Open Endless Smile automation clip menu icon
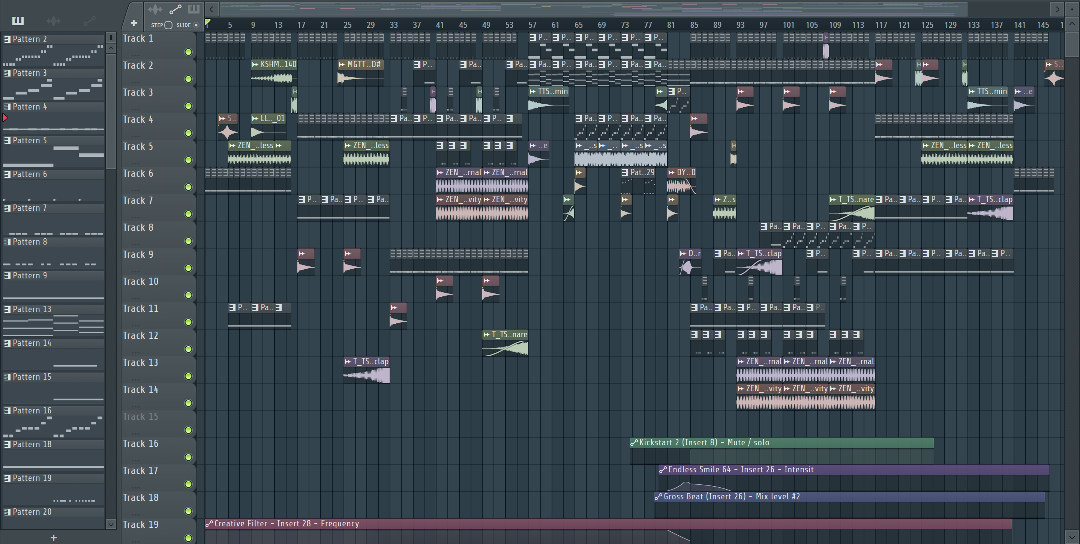 (663, 470)
